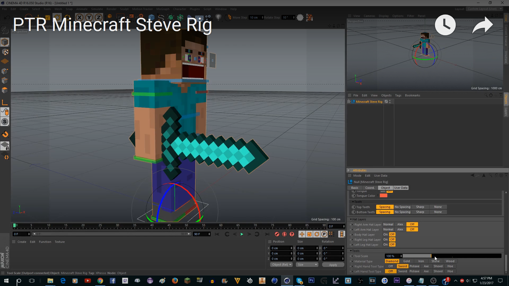Set Left Arm Hat Layer to Normal

[x=388, y=229]
